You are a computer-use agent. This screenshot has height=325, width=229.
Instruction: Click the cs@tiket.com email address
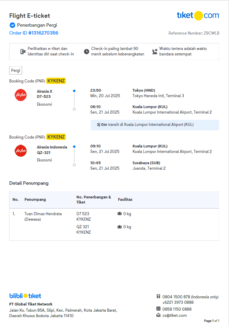pyautogui.click(x=174, y=315)
